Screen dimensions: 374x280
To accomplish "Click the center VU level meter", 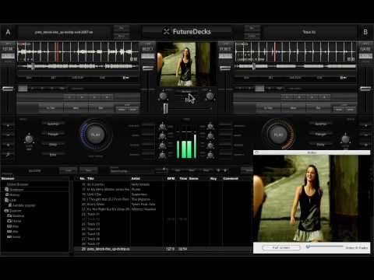I will [x=186, y=146].
